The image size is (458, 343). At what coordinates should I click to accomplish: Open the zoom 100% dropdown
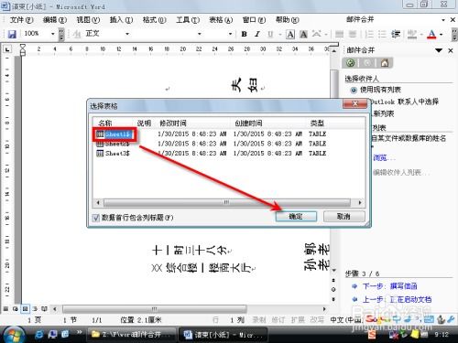pos(53,34)
